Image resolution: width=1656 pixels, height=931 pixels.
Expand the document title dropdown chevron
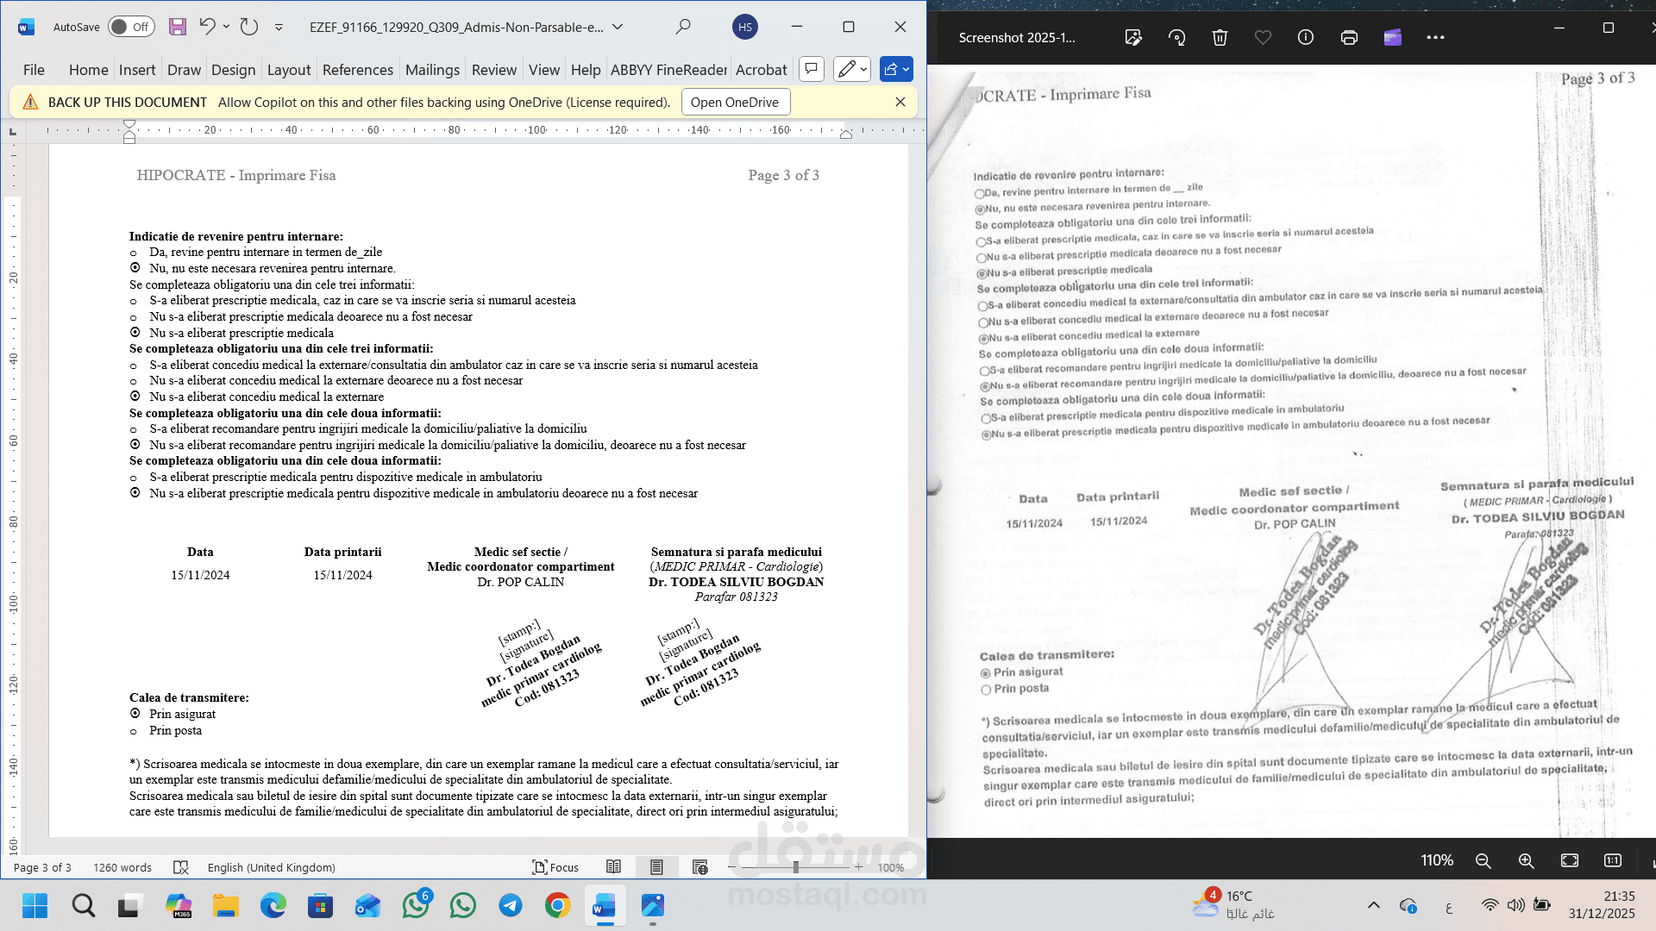click(618, 27)
